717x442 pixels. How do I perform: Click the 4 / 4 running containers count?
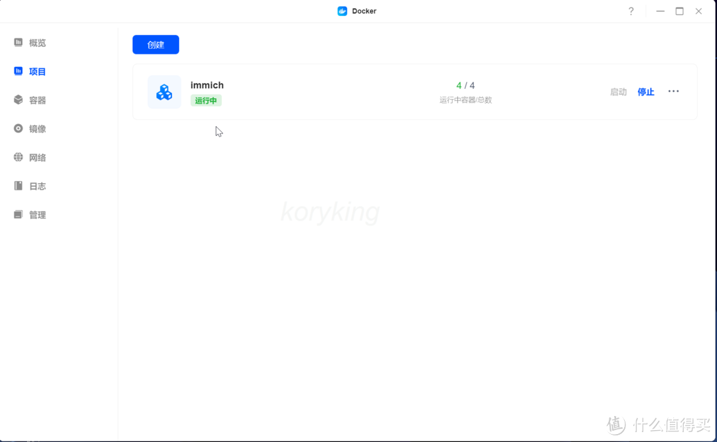pos(465,86)
